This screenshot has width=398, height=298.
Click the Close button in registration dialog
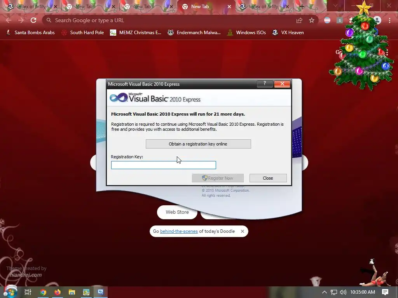tap(268, 178)
